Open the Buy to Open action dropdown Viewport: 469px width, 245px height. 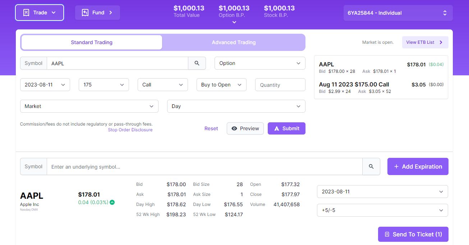coord(221,85)
